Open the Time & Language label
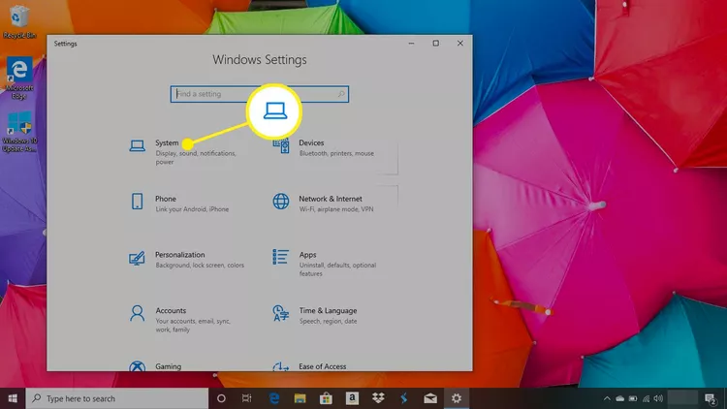Screen dimensions: 727x409 pyautogui.click(x=328, y=311)
